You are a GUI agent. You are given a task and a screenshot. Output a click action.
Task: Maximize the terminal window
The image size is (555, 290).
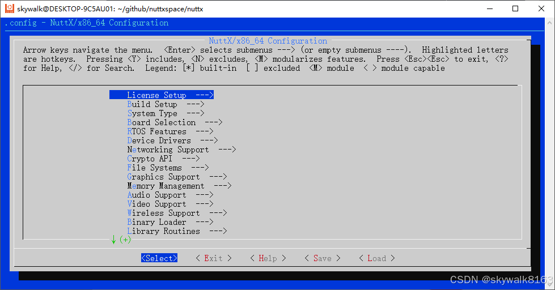[515, 8]
